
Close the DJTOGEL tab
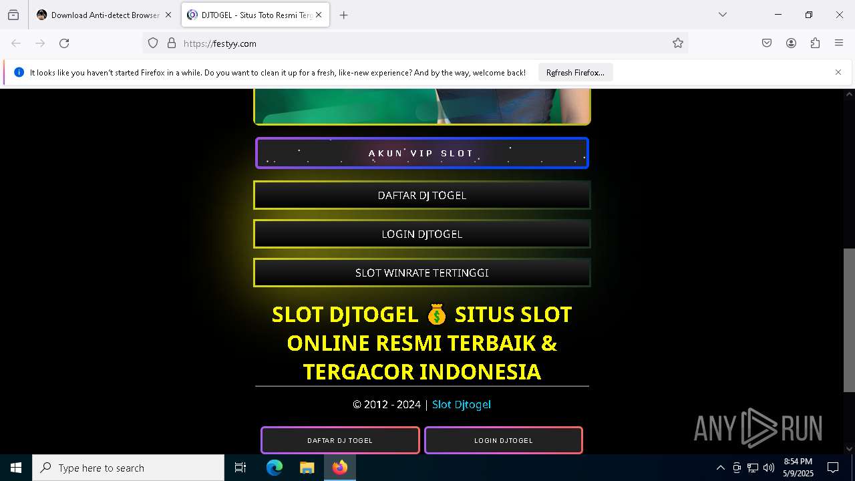click(319, 15)
